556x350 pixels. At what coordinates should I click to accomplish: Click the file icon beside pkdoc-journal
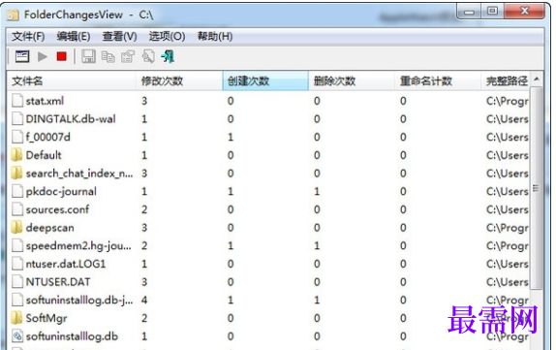pyautogui.click(x=17, y=191)
